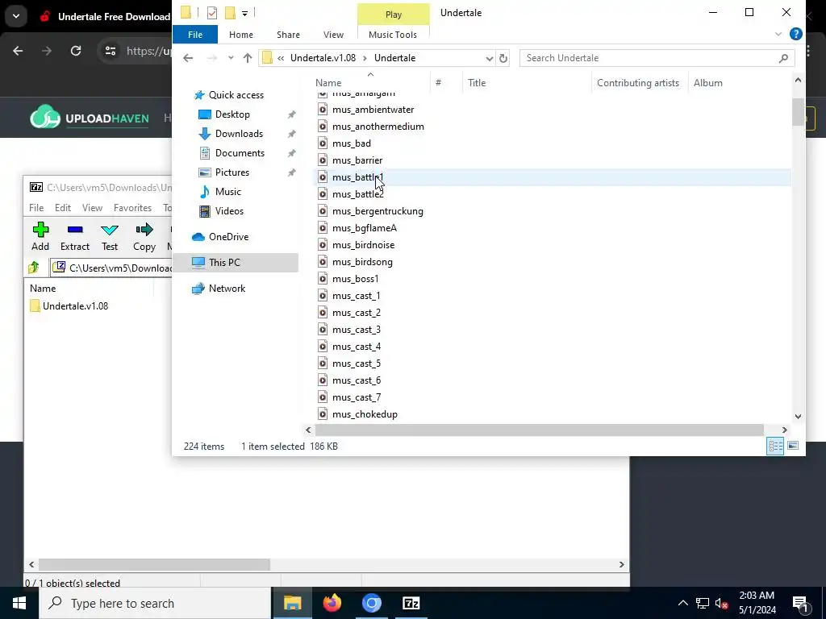This screenshot has height=619, width=826.
Task: Switch to the View ribbon tab
Action: tap(333, 34)
